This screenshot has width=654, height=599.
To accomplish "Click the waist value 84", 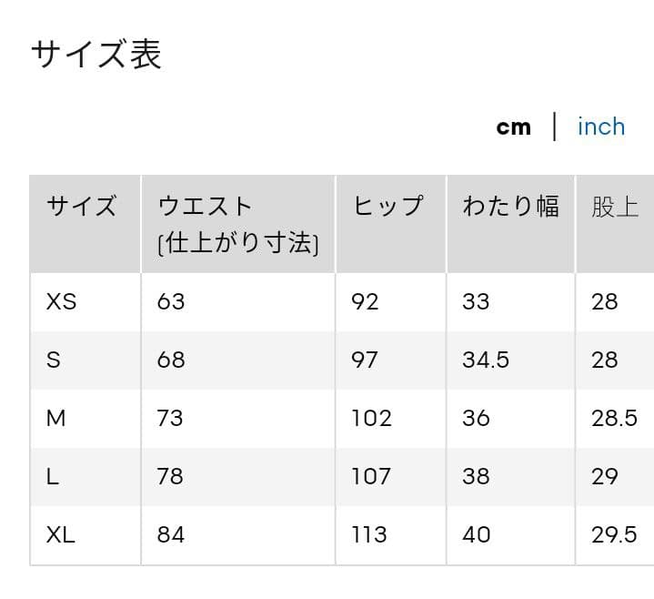I will point(171,534).
